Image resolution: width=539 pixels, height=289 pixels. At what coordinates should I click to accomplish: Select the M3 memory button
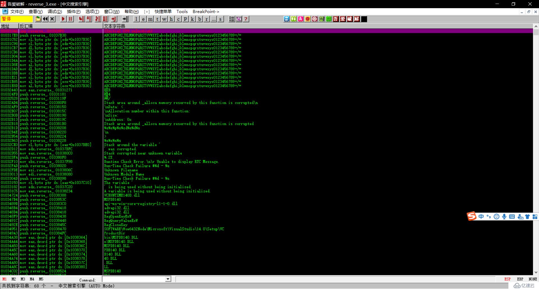(x=23, y=279)
